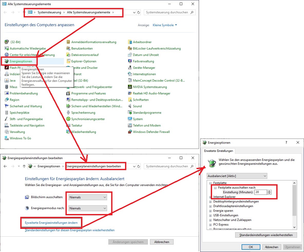Open the Windows Defender Firewall icon
The width and height of the screenshot is (304, 252).
point(130,132)
